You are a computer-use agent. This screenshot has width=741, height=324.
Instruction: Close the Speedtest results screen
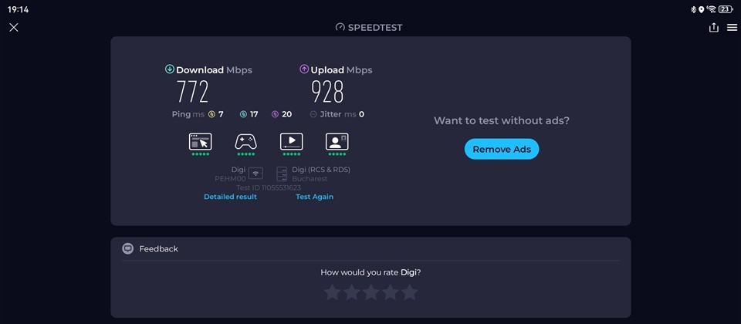pos(14,27)
